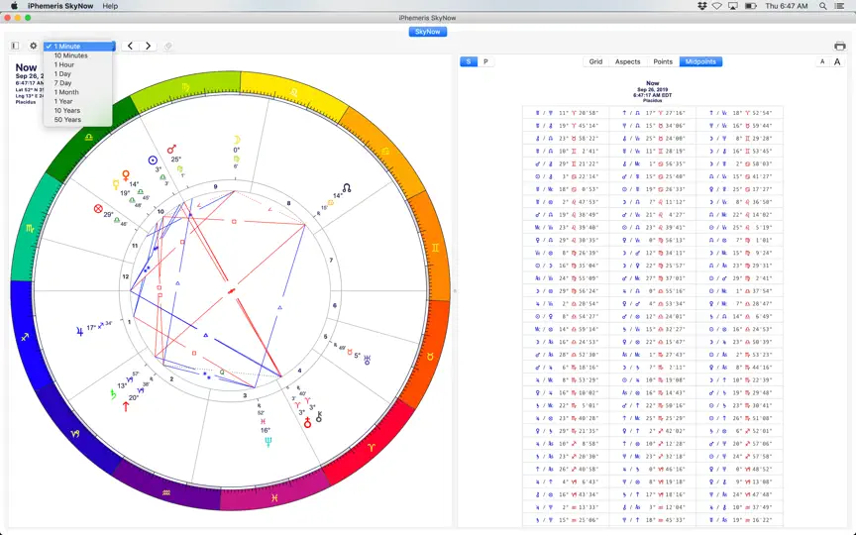The height and width of the screenshot is (535, 856).
Task: Open the Grid tab
Action: click(x=595, y=61)
